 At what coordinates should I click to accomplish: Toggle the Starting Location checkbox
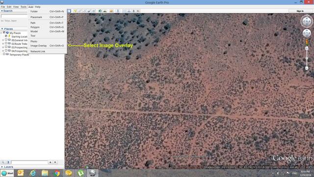pyautogui.click(x=6, y=36)
